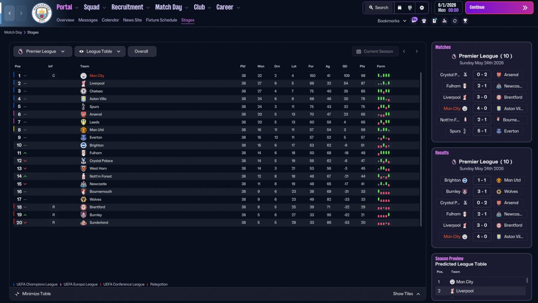538x303 pixels.
Task: Open the Liverpool team link in table
Action: coord(97,84)
